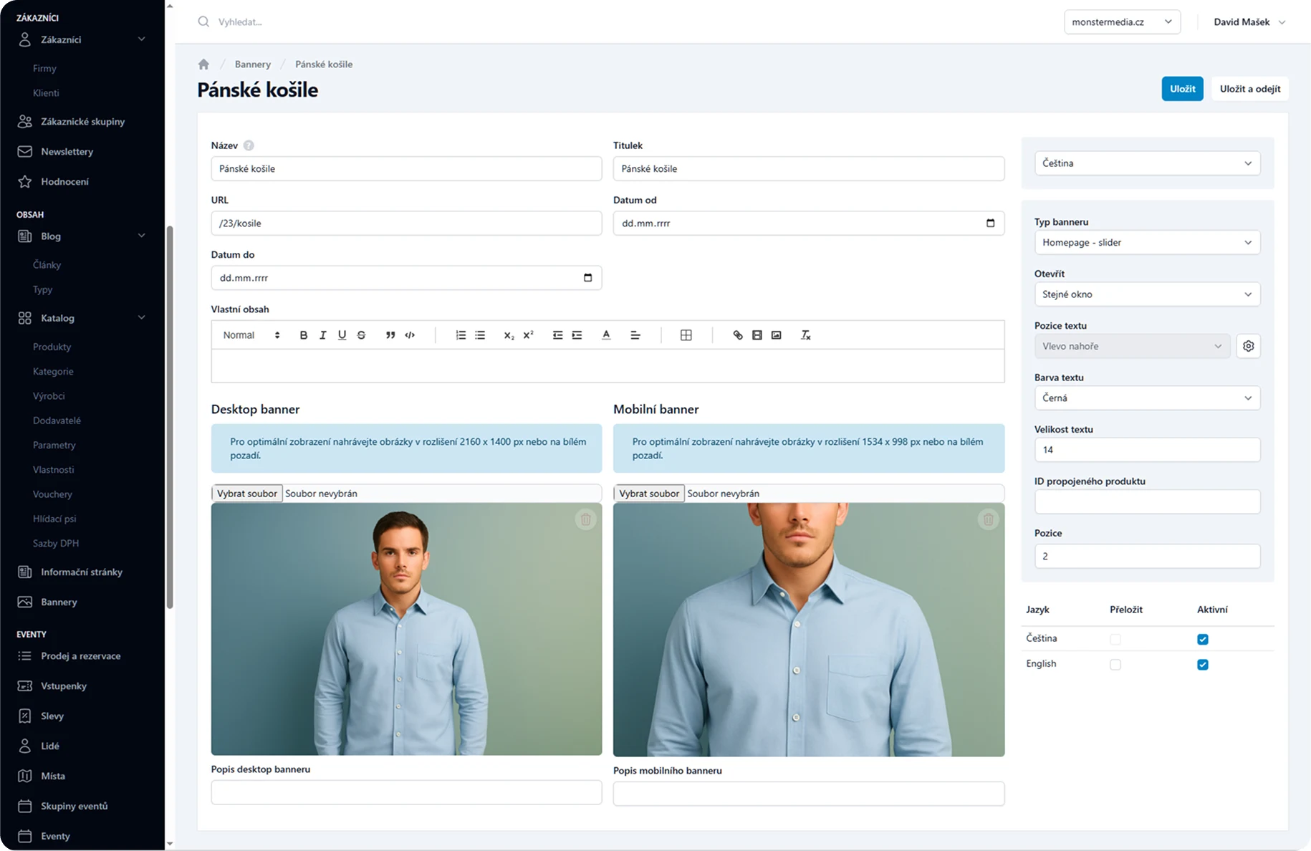Insert a code block in the editor
The image size is (1311, 851).
coord(410,335)
